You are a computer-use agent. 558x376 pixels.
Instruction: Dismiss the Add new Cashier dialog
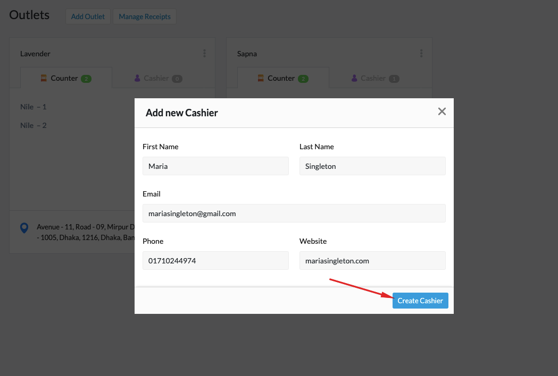tap(442, 112)
